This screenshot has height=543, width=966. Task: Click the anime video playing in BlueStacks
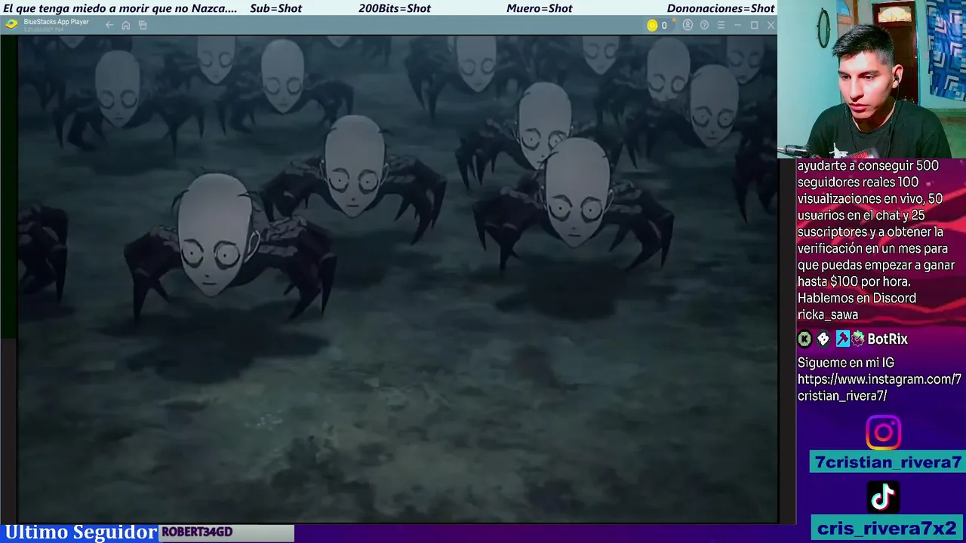[x=398, y=278]
